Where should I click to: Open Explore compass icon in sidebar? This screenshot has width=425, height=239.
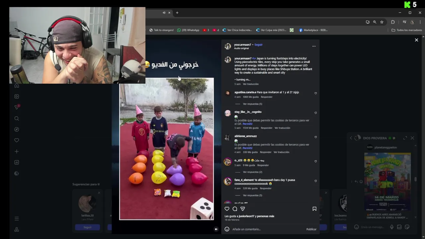pyautogui.click(x=17, y=129)
